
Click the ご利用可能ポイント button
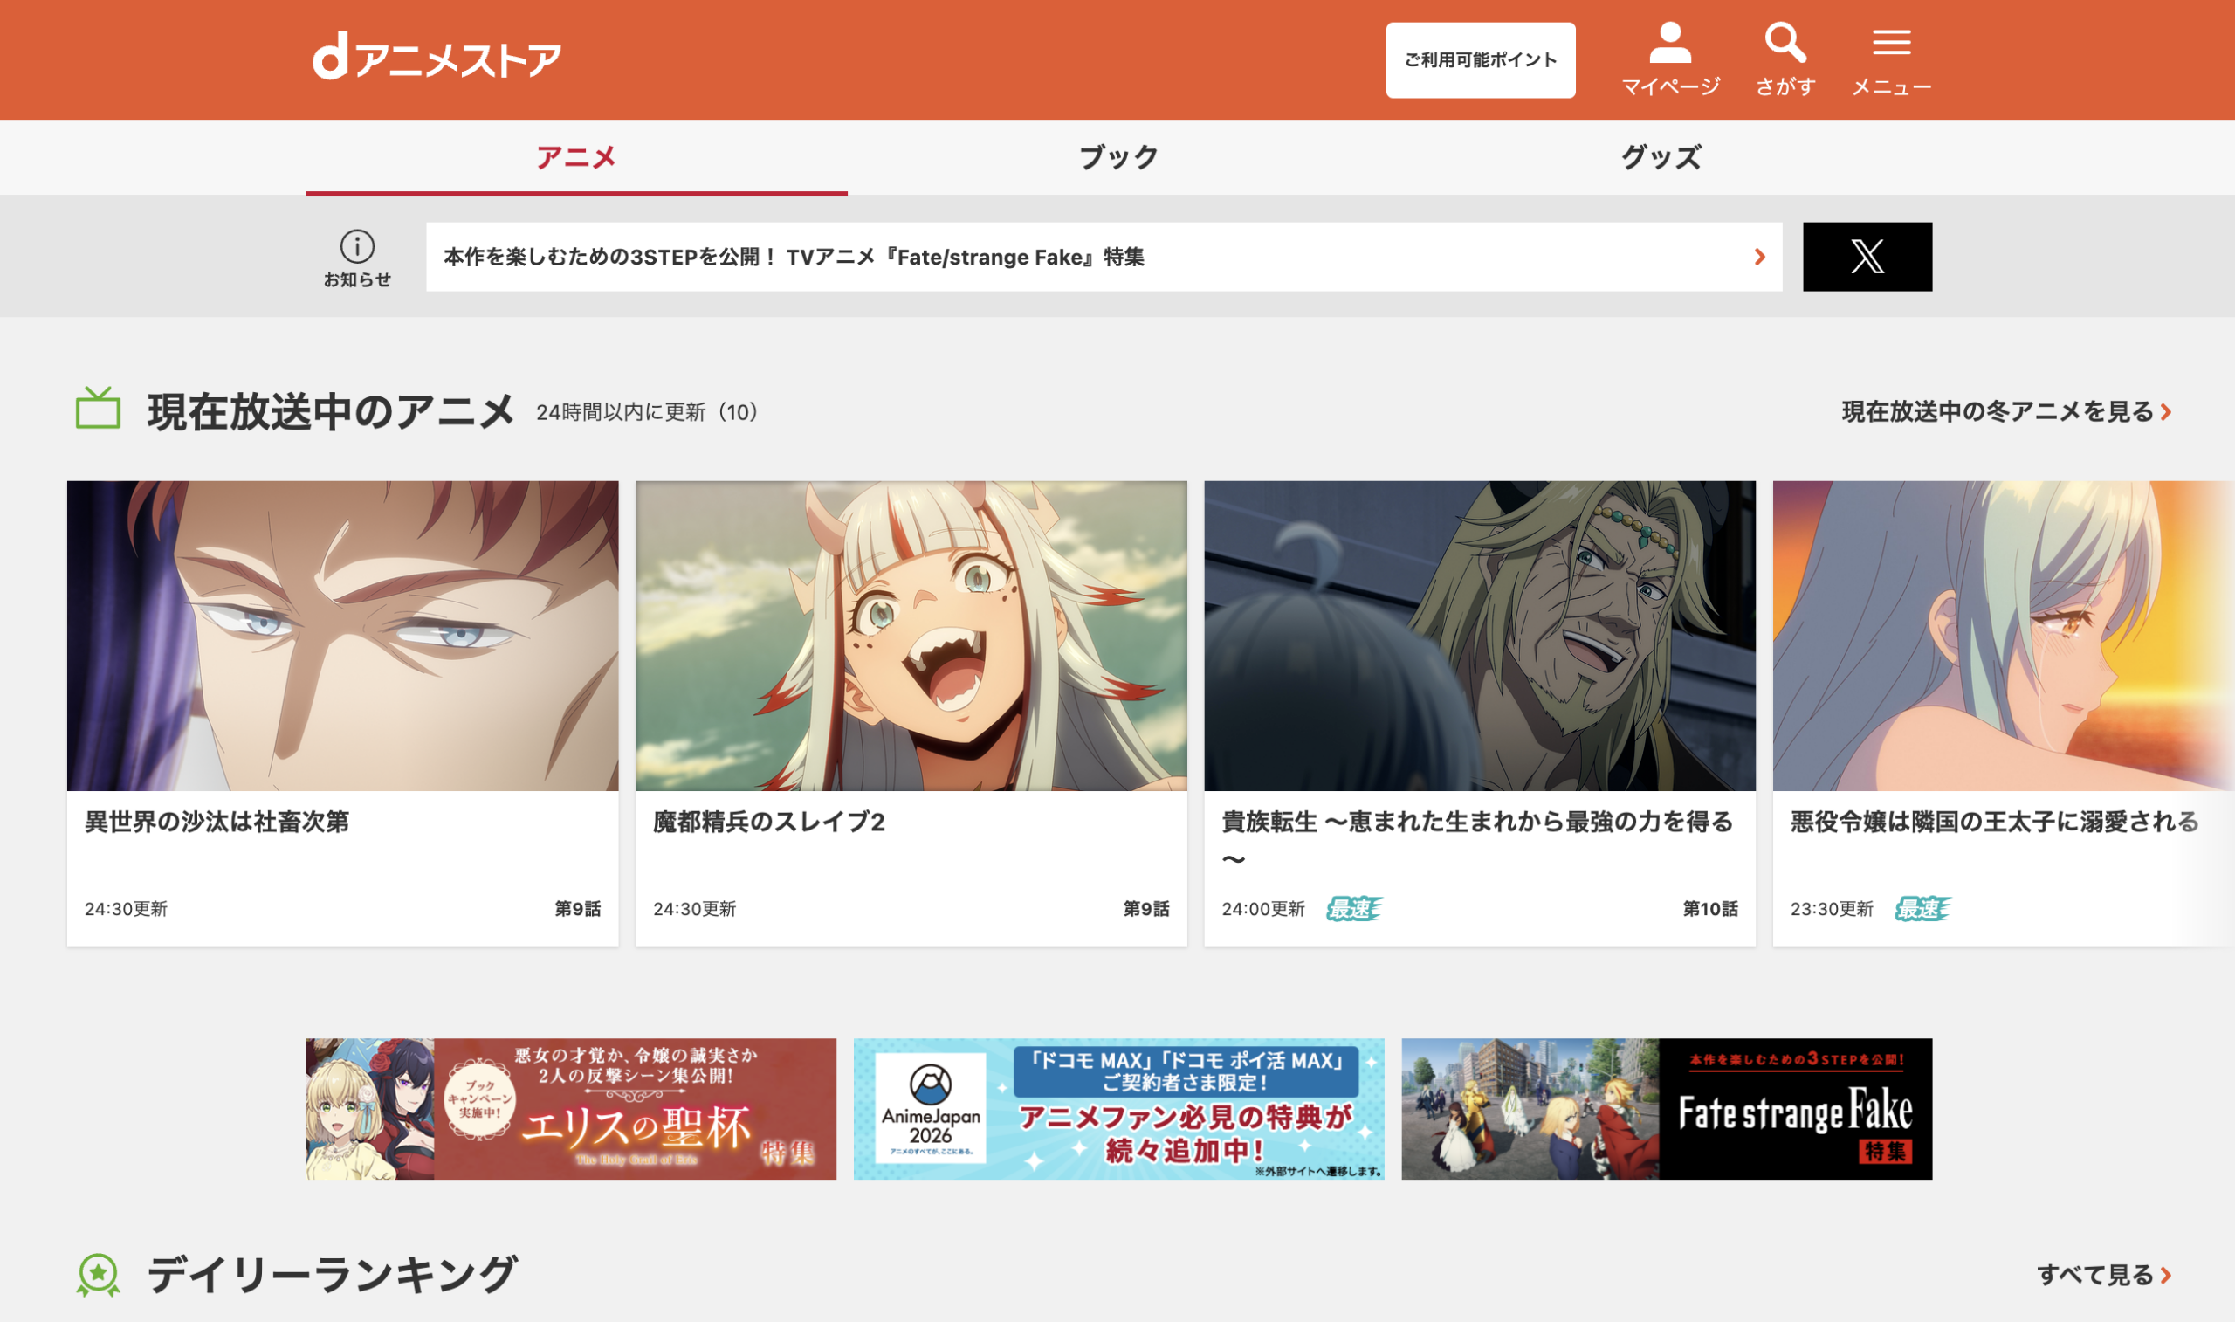[1479, 59]
